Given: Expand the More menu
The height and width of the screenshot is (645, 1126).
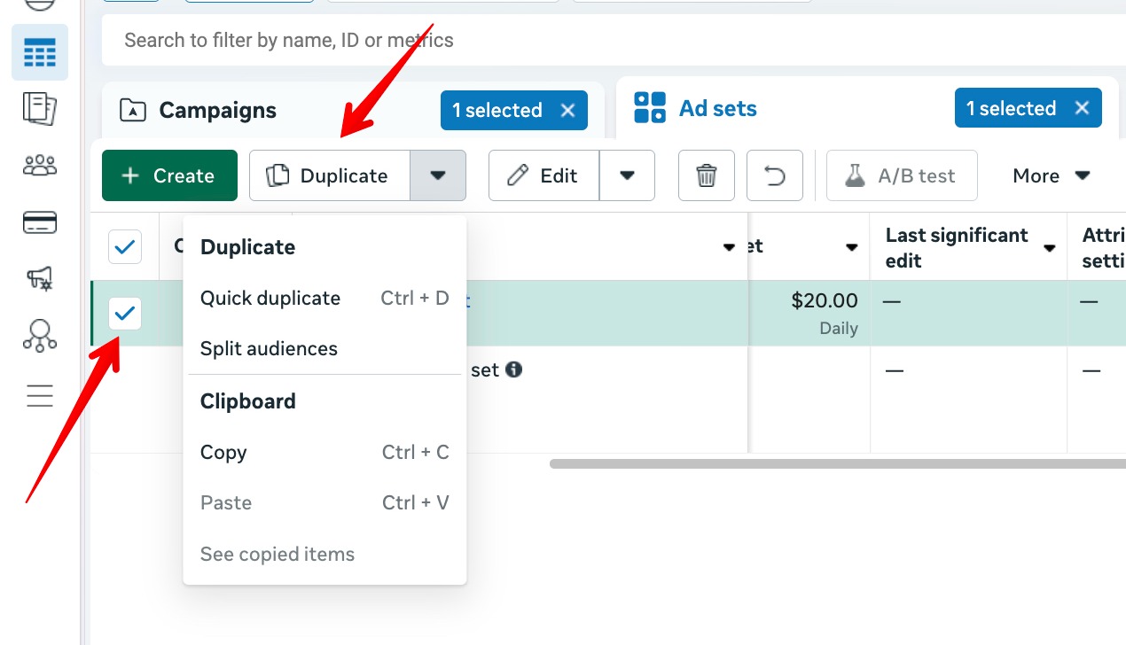Looking at the screenshot, I should pos(1051,175).
